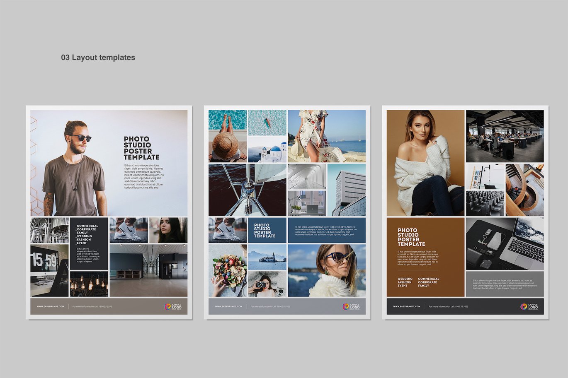This screenshot has height=378, width=568.
Task: Select the woman in white cardigan portrait
Action: click(x=425, y=163)
